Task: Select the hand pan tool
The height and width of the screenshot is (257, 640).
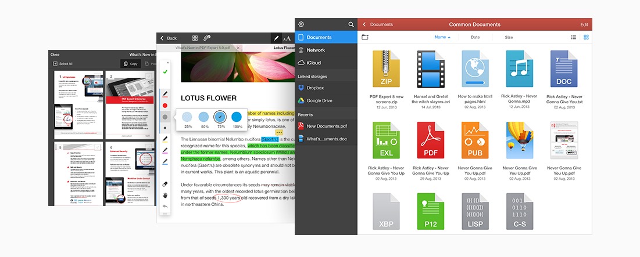Action: 165,196
